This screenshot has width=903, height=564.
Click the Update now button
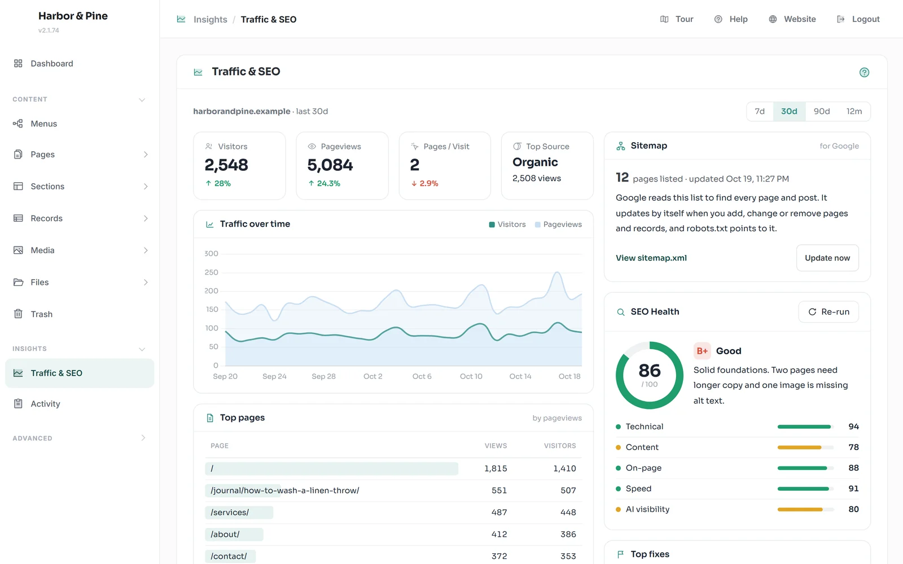[x=827, y=258]
